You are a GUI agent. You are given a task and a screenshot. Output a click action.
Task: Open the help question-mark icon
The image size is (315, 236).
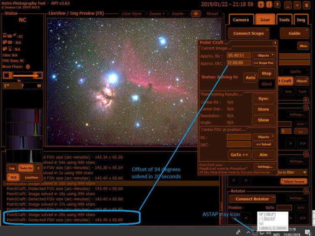coord(277,5)
